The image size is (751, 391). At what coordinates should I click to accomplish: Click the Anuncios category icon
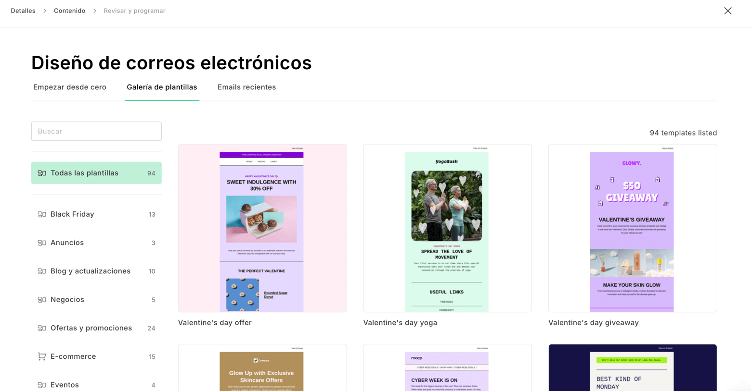(42, 243)
